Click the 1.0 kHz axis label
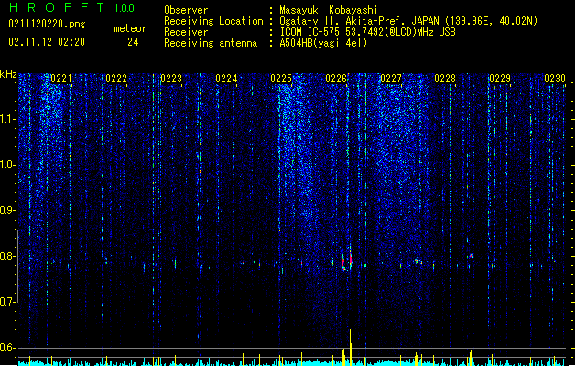576x366 pixels. [x=7, y=165]
